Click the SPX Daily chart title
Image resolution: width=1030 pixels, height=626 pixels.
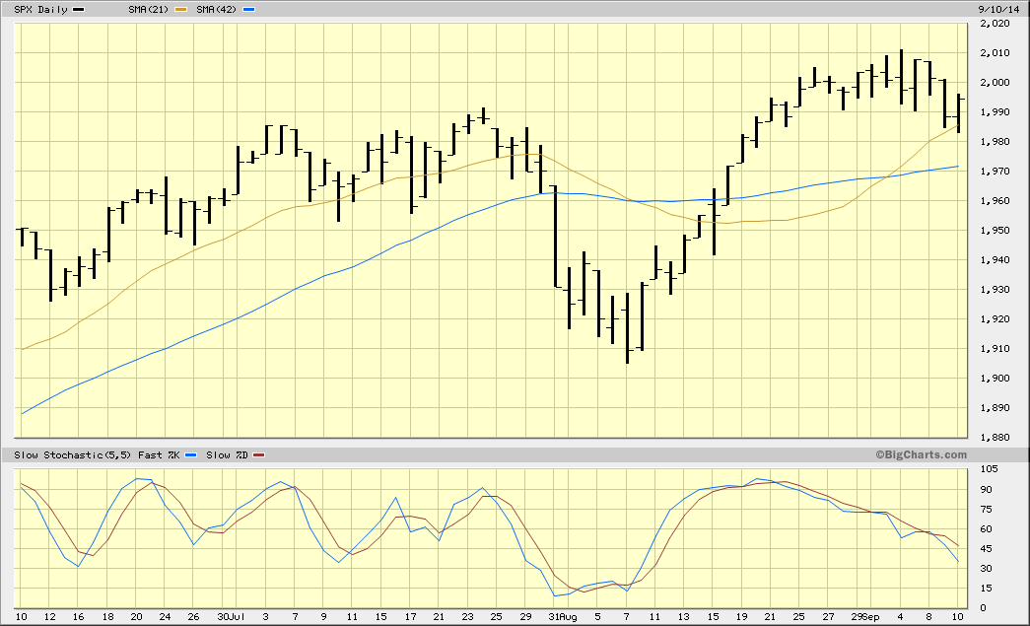pyautogui.click(x=40, y=9)
